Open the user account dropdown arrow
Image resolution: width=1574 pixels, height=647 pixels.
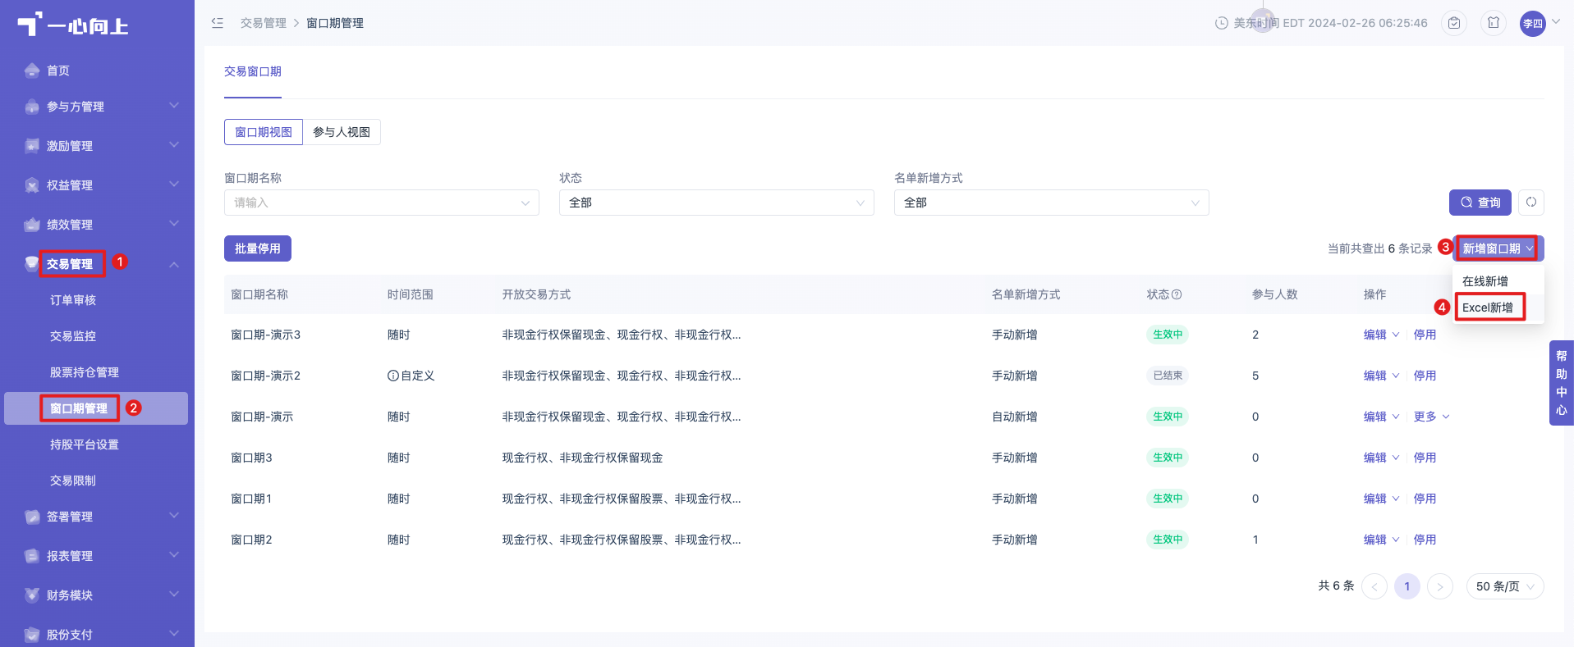pyautogui.click(x=1557, y=22)
